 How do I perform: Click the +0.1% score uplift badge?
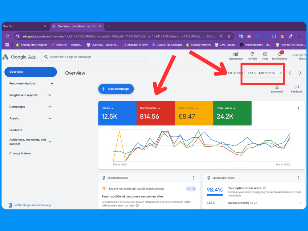191,189
